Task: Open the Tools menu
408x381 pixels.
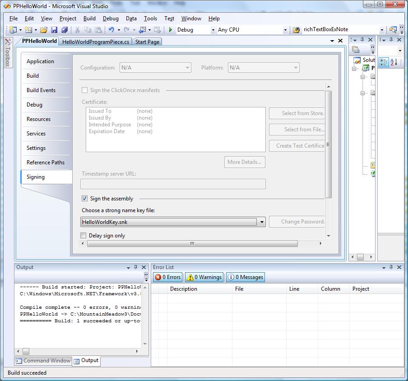Action: [150, 19]
